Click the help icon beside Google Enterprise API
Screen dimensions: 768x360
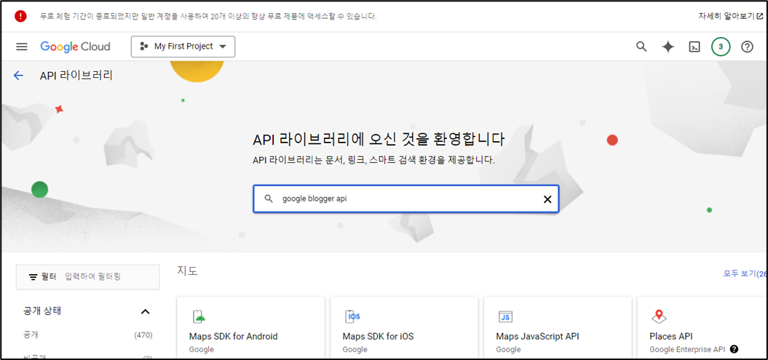pos(734,349)
